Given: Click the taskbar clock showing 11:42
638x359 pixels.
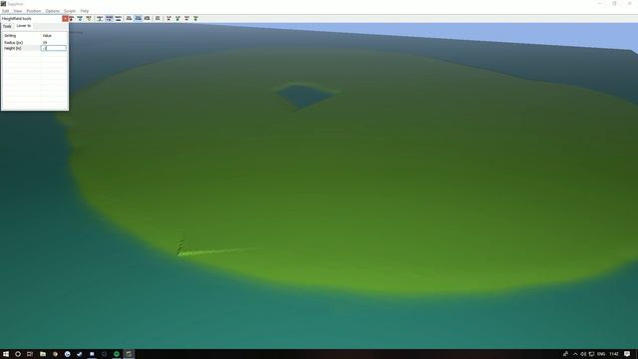Looking at the screenshot, I should tap(614, 354).
